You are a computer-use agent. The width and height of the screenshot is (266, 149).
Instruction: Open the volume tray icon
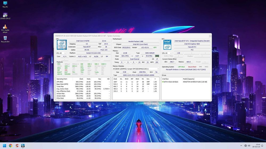pyautogui.click(x=249, y=146)
